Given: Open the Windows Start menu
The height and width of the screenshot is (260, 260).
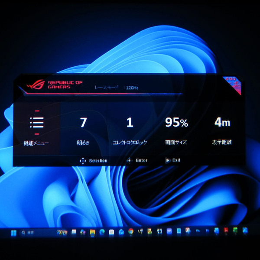Looking at the screenshot, I should [13, 233].
